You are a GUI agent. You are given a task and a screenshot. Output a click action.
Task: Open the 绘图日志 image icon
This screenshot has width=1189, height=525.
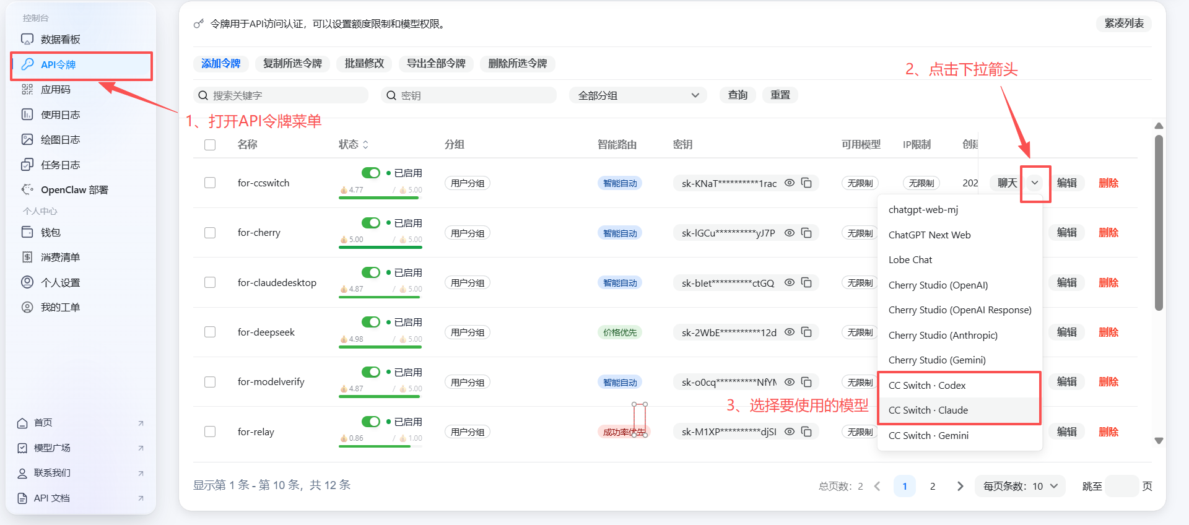(x=27, y=139)
